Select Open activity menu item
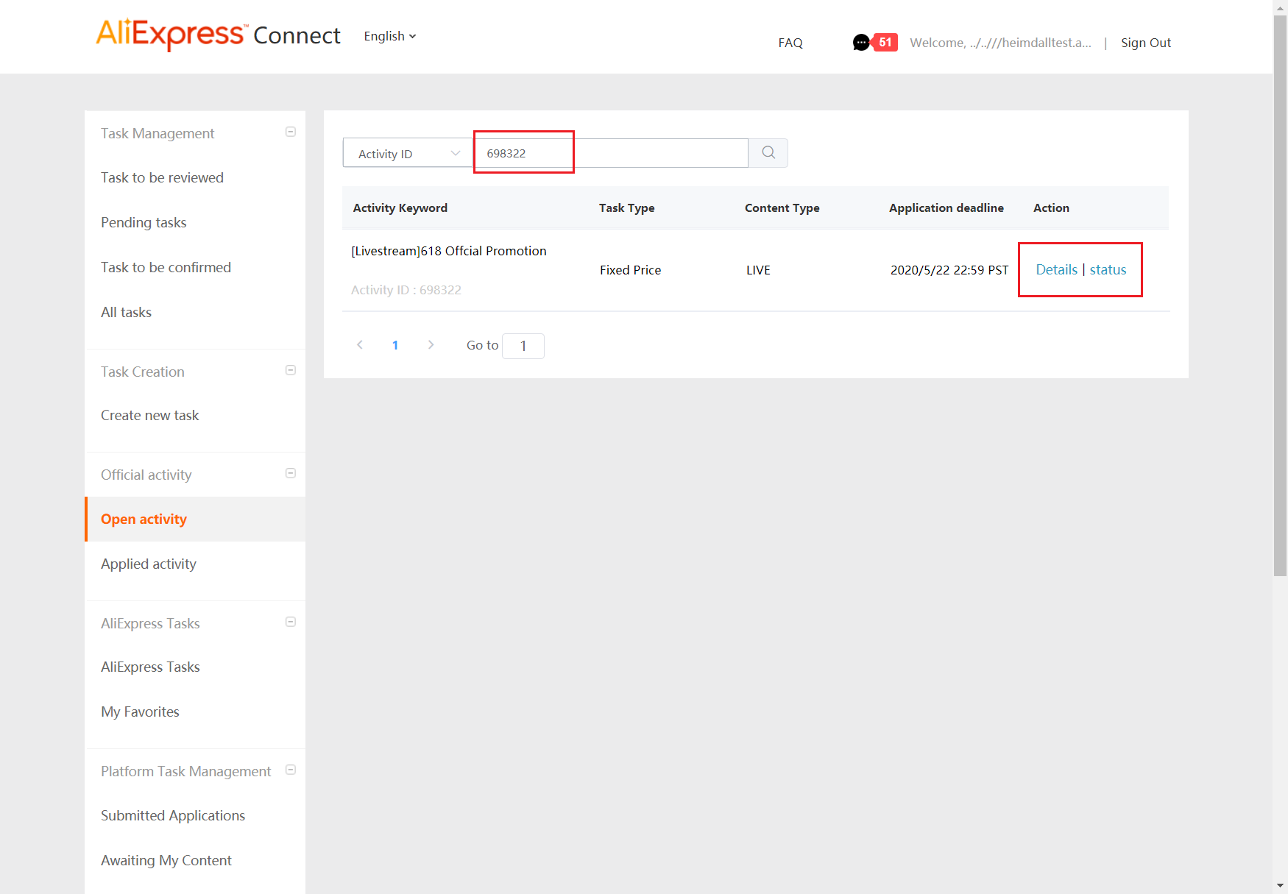The width and height of the screenshot is (1288, 894). pos(195,519)
